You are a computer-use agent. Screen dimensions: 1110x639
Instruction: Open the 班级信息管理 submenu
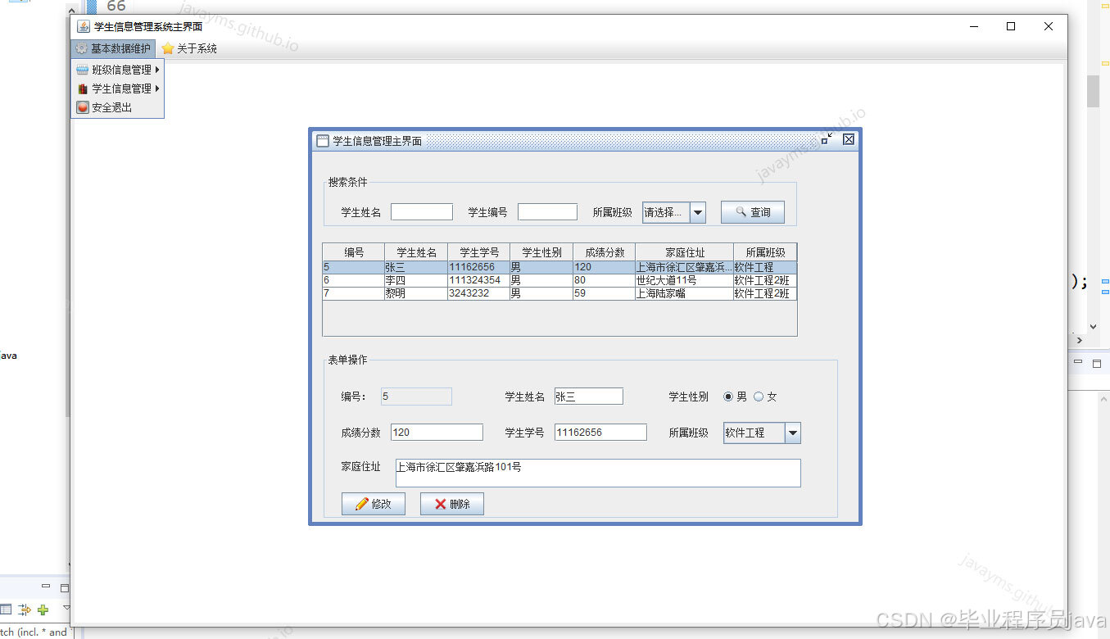118,70
